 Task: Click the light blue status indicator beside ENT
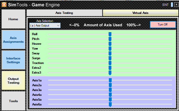(x=172, y=5)
